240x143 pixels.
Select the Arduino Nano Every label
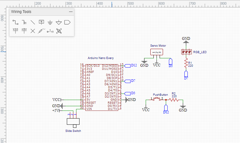click(101, 58)
